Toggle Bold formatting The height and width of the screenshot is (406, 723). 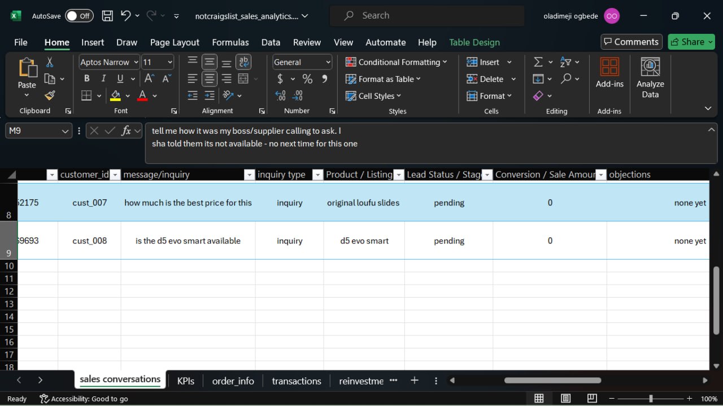[x=86, y=79]
